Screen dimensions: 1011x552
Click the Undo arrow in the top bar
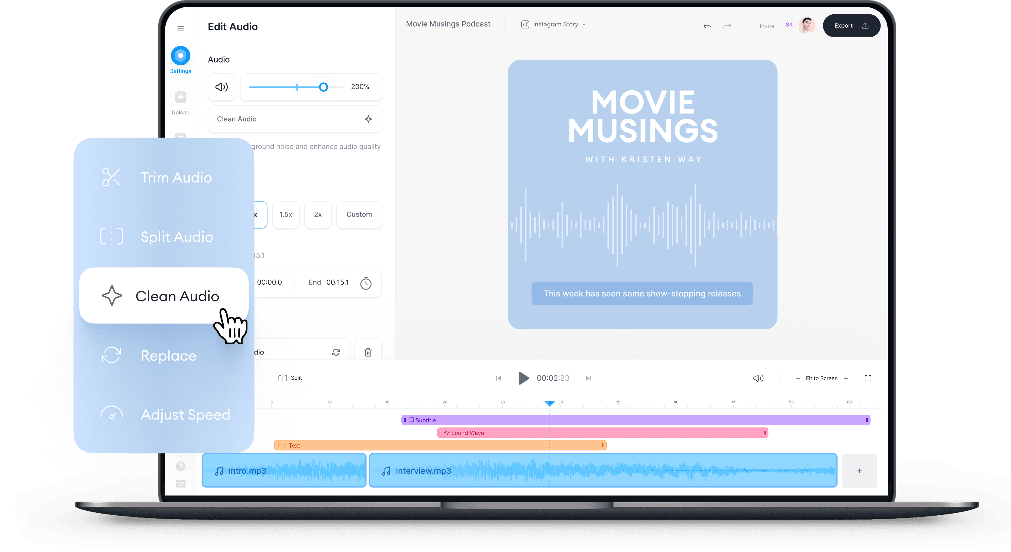(x=707, y=26)
